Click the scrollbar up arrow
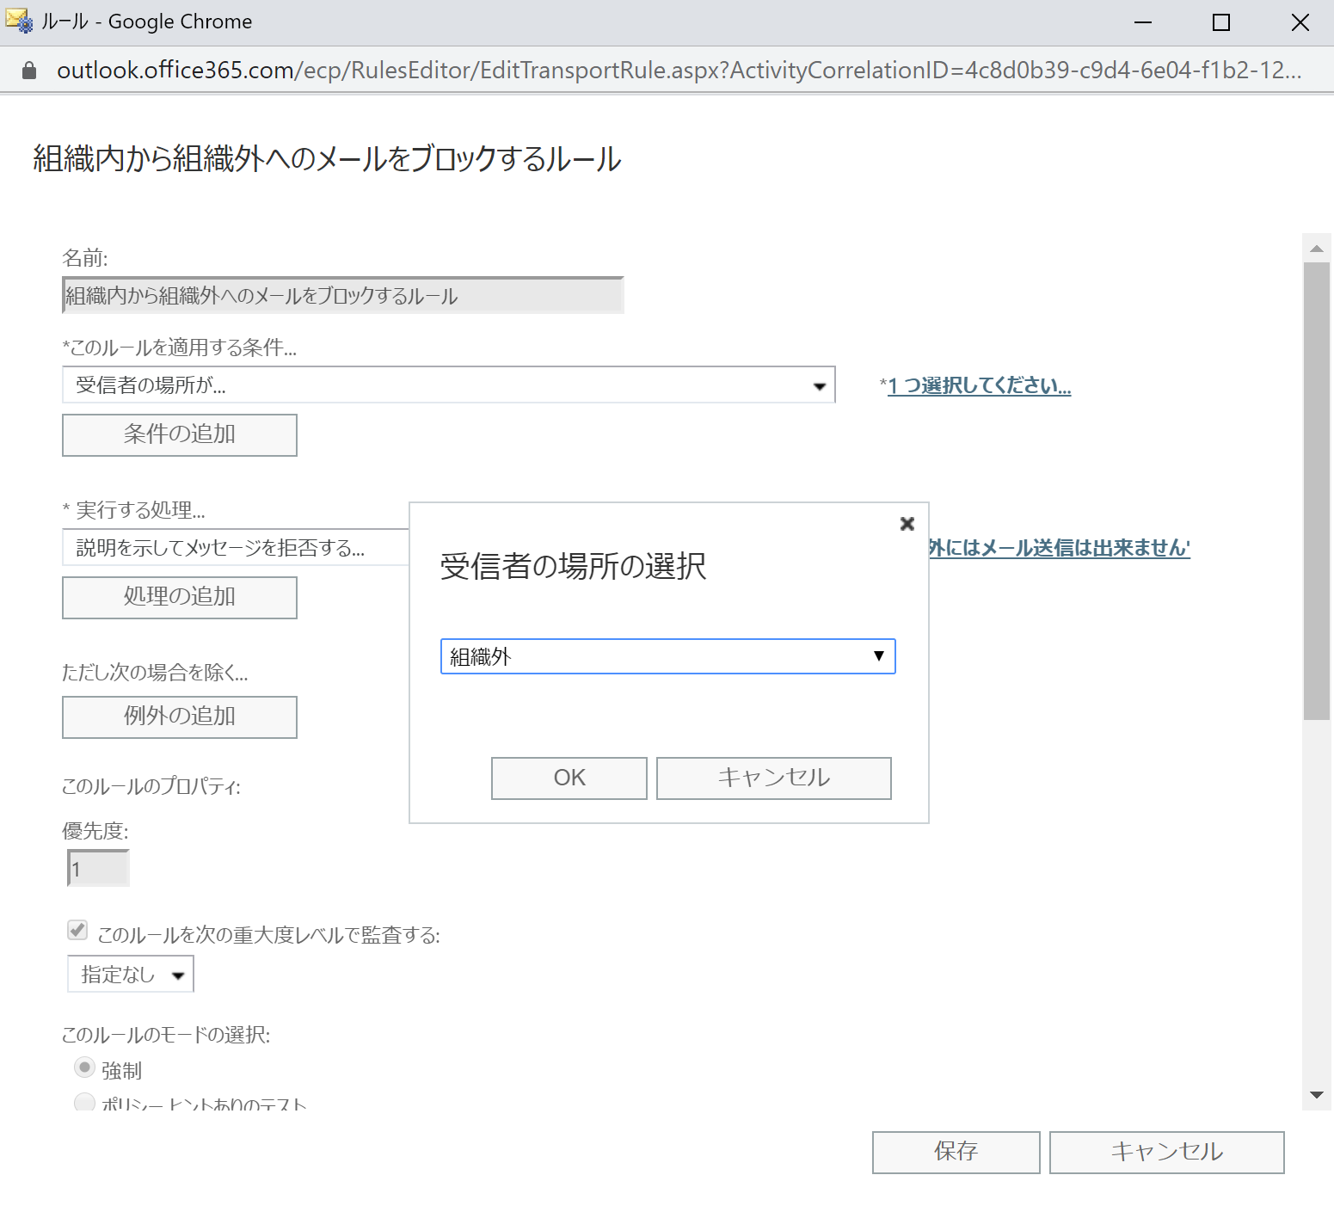The height and width of the screenshot is (1212, 1334). coord(1316,249)
